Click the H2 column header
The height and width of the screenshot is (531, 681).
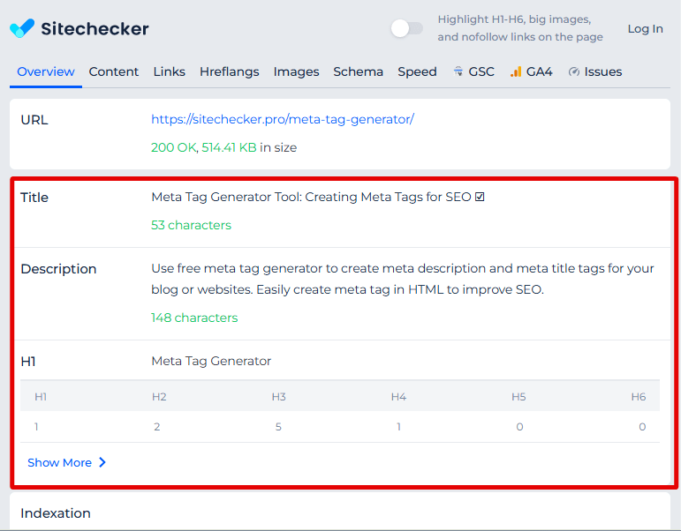pos(159,397)
